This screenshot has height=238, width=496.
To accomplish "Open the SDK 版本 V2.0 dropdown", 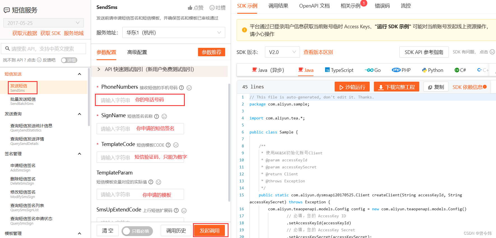I will [x=282, y=52].
